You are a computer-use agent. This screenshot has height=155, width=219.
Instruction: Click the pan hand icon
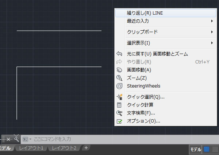(x=119, y=70)
